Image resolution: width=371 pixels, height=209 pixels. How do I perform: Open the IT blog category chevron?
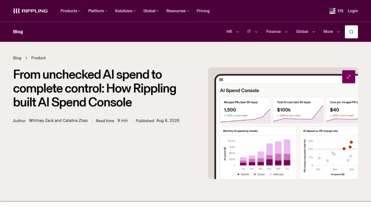[252, 32]
